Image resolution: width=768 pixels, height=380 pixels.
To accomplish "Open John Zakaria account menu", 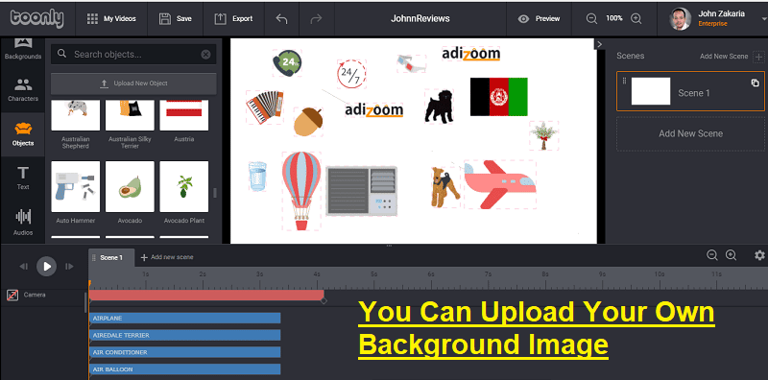I will point(714,18).
